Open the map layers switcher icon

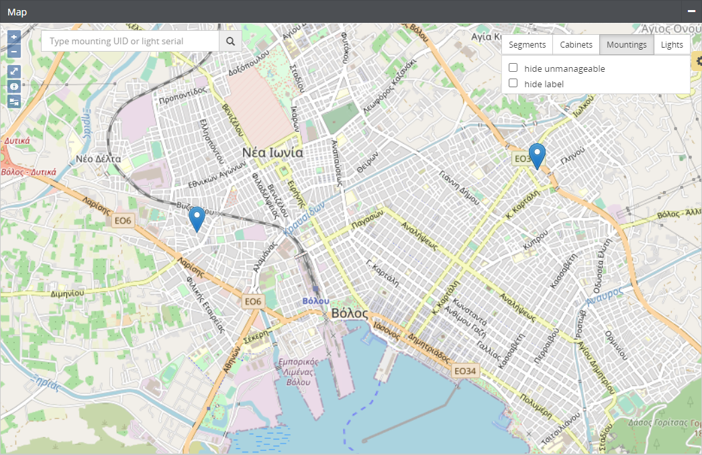(x=14, y=101)
